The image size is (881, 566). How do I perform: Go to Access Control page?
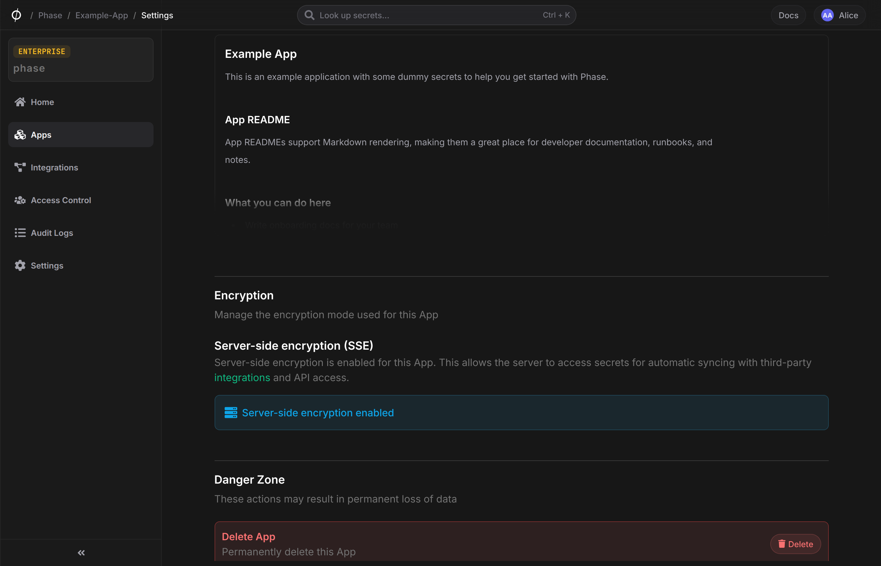click(81, 200)
